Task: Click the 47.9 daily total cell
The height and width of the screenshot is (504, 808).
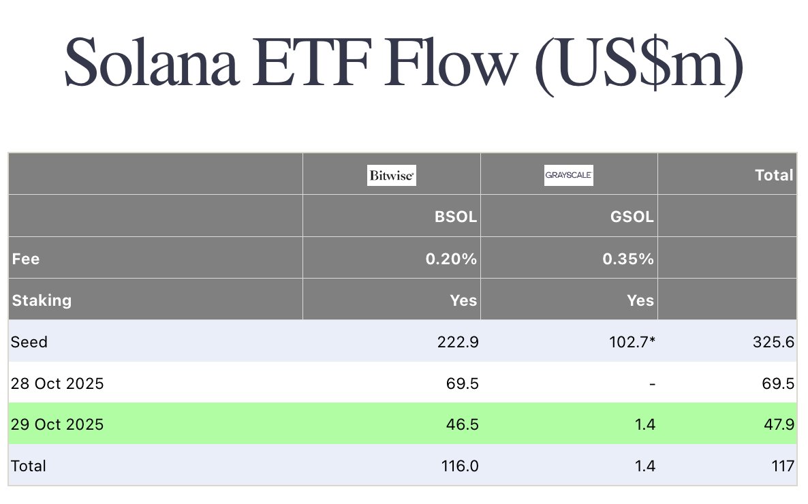Action: (779, 424)
